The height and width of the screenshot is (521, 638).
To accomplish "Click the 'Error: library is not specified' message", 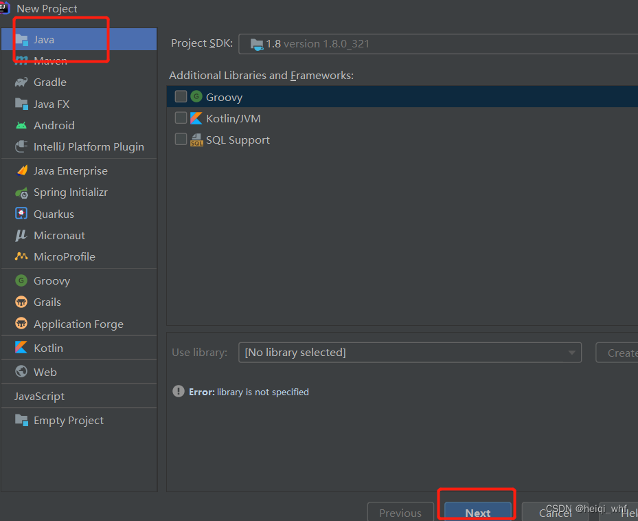I will pyautogui.click(x=249, y=392).
